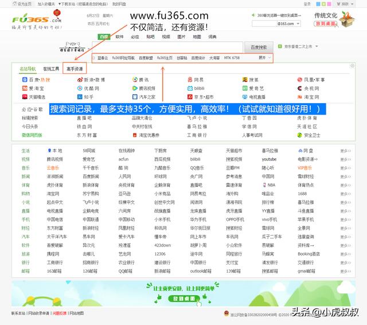Click the CCTV icon beside 央视网

[x=300, y=88]
